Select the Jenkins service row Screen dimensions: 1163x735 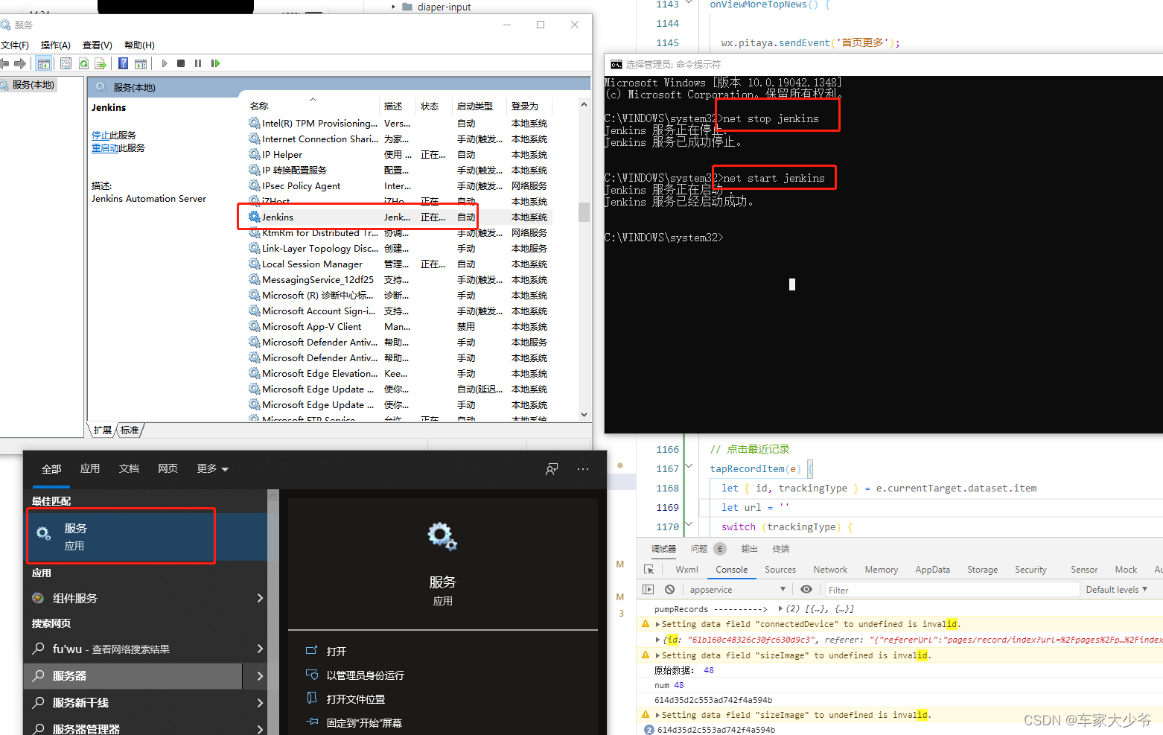pos(401,217)
